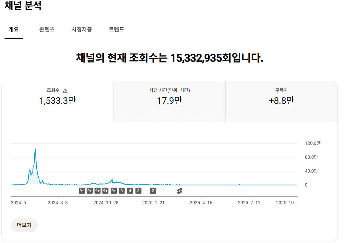
Task: Click the 3 marker left of 4
Action: tap(122, 191)
